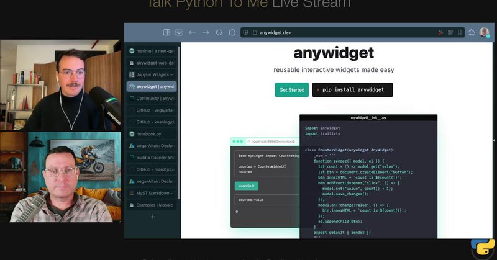The width and height of the screenshot is (497, 260).
Task: Click the export default { render } line
Action: tap(342, 233)
